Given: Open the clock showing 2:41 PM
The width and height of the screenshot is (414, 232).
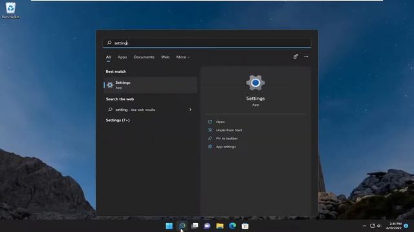Looking at the screenshot, I should pos(394,226).
